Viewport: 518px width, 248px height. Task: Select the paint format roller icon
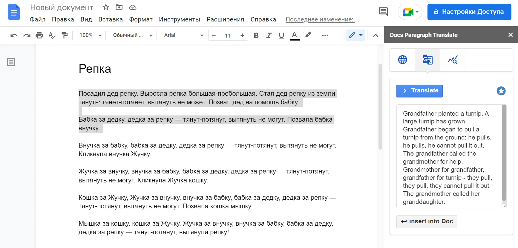(65, 35)
